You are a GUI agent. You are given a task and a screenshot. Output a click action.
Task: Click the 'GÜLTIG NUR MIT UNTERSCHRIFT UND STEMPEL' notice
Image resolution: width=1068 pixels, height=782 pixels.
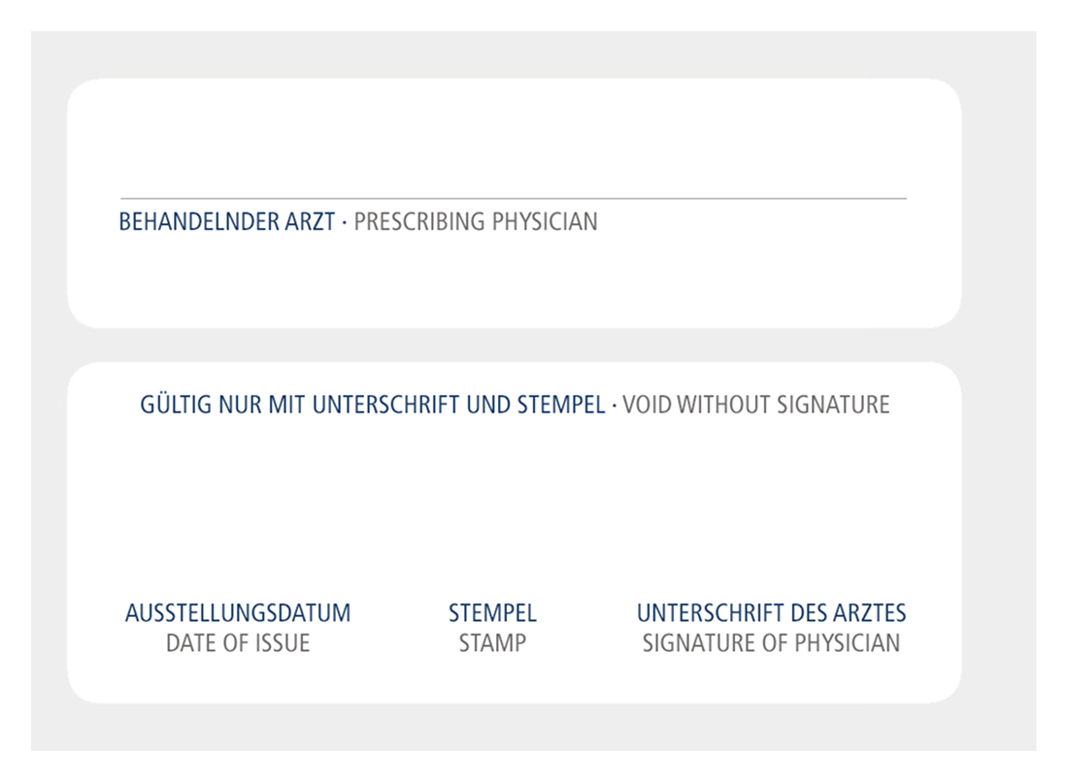coord(373,405)
